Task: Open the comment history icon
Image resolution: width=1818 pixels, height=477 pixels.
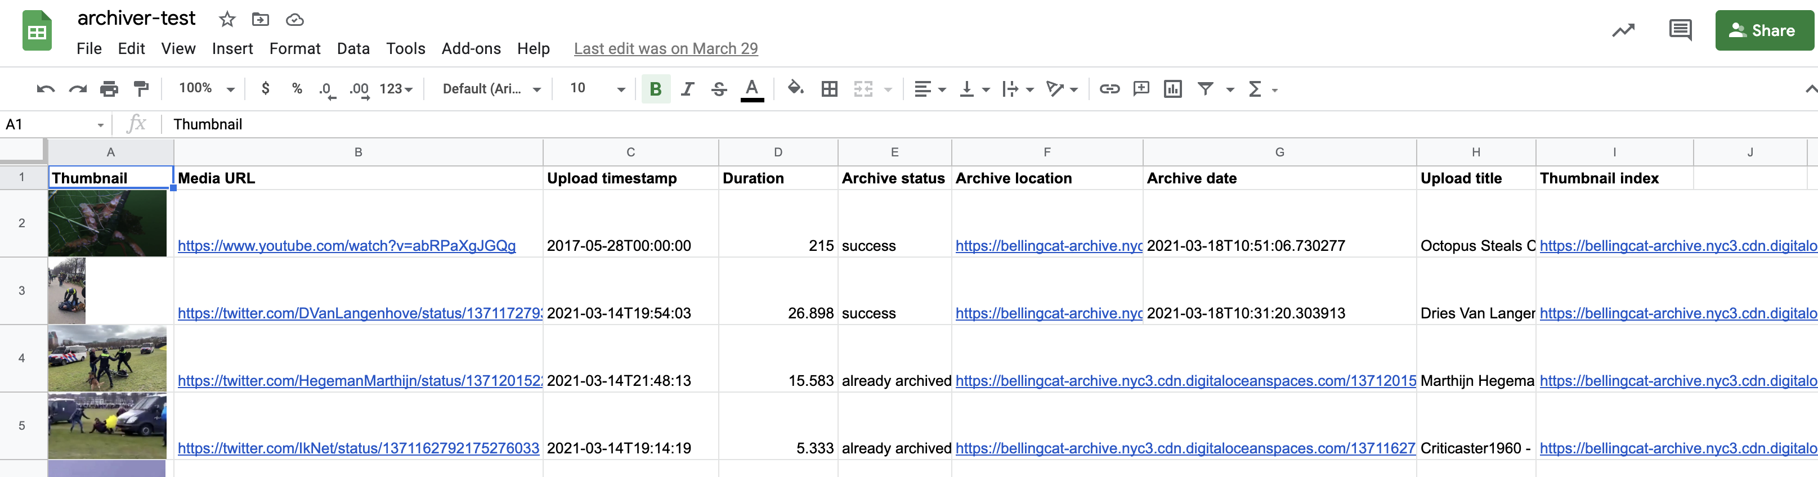Action: pyautogui.click(x=1680, y=30)
